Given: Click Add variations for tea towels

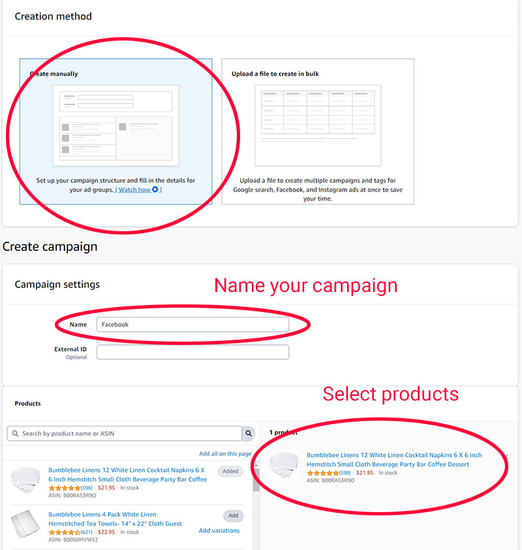Looking at the screenshot, I should click(x=219, y=530).
